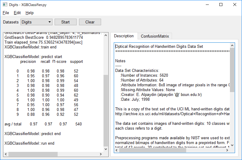The height and width of the screenshot is (160, 242).
Task: Click the support value 52 for class 0
Action: click(76, 71)
